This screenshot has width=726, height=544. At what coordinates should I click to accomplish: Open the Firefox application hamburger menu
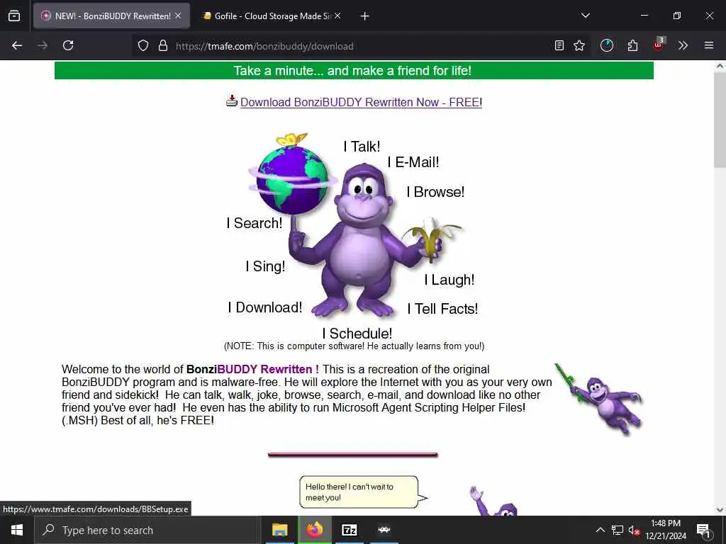709,45
